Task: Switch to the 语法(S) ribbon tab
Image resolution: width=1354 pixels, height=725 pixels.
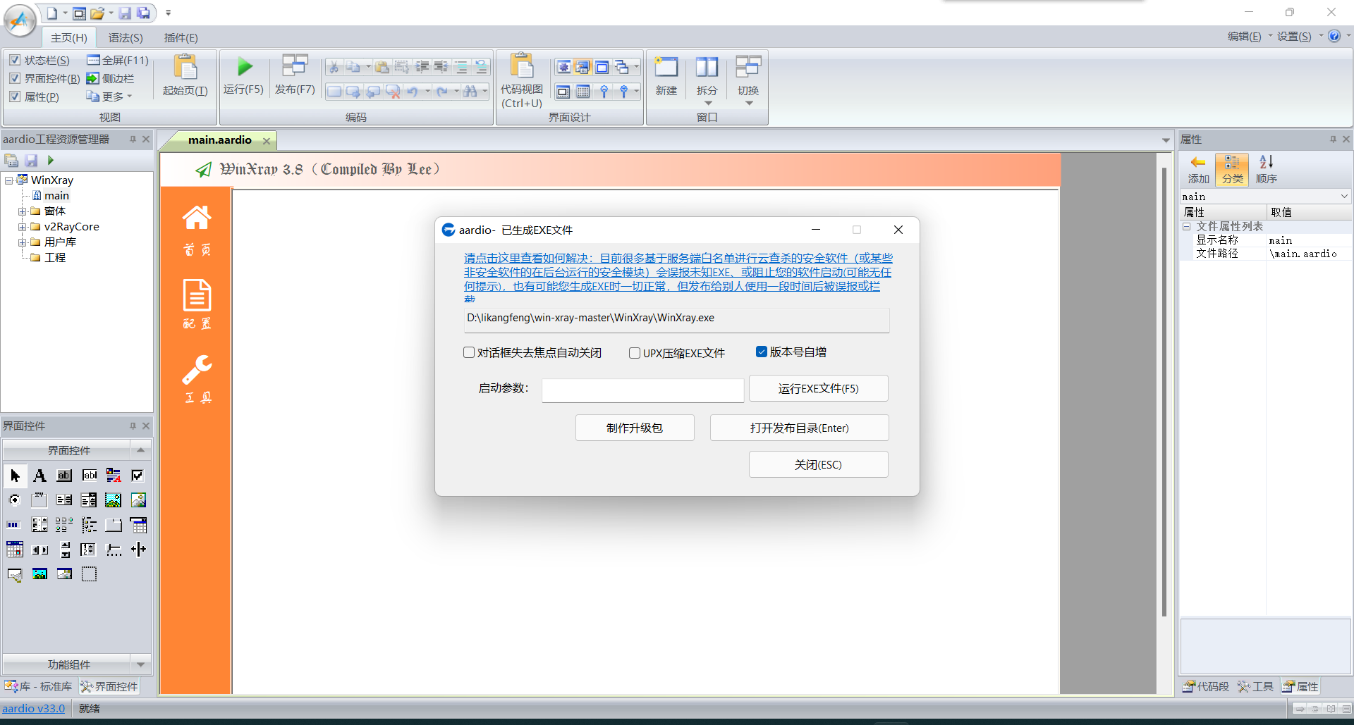Action: click(x=126, y=37)
